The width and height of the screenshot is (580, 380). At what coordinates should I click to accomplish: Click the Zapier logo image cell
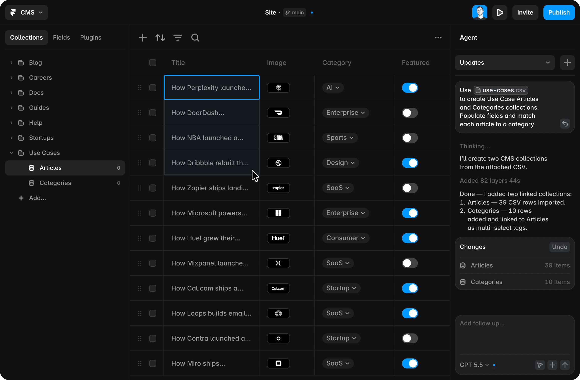[x=278, y=188]
